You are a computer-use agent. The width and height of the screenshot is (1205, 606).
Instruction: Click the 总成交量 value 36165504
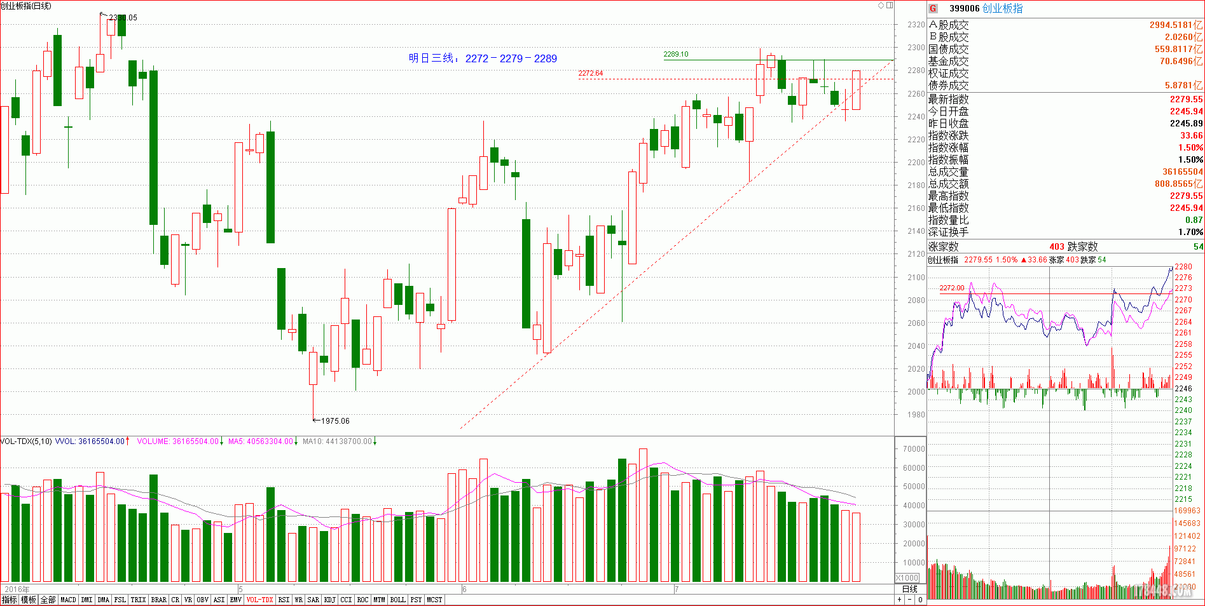(x=1182, y=172)
